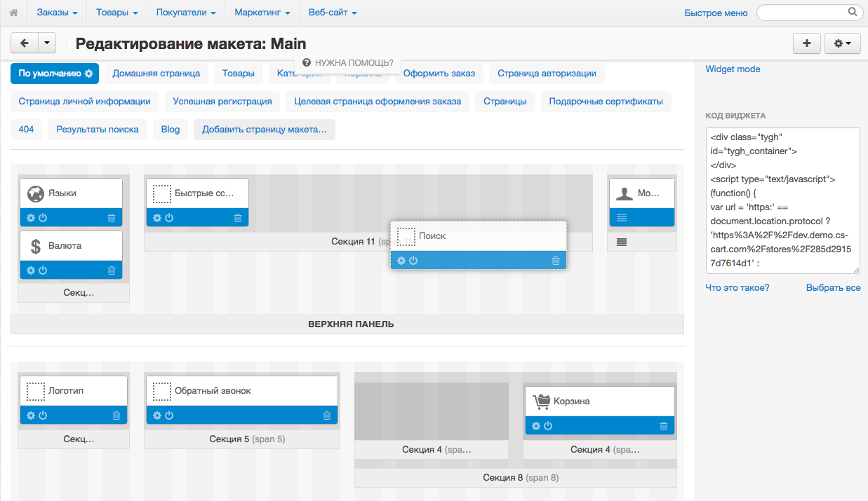Switch to Домашняя страница tab

click(156, 74)
